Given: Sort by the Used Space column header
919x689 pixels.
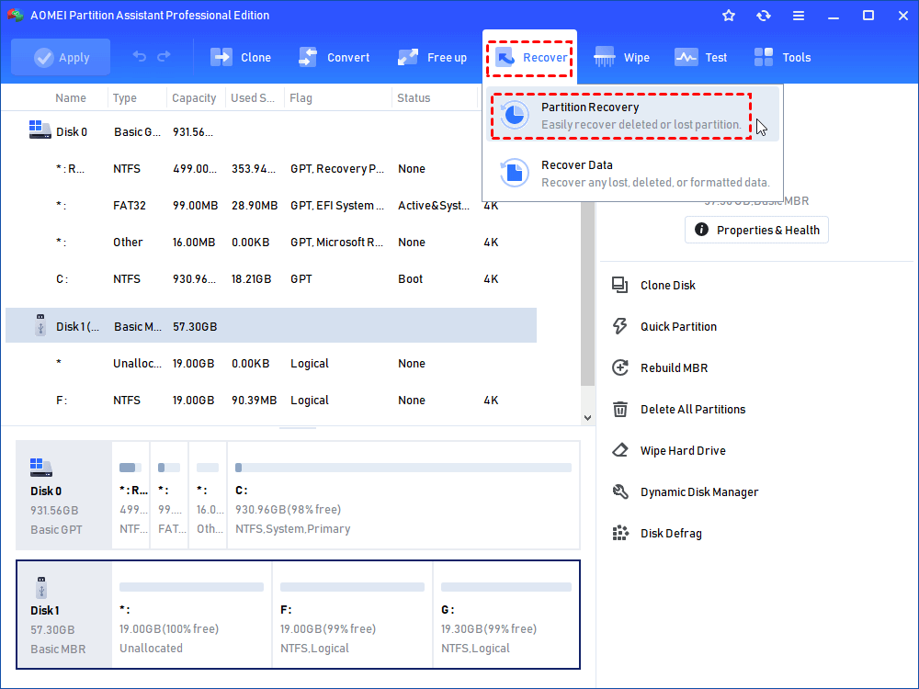Looking at the screenshot, I should [x=253, y=98].
